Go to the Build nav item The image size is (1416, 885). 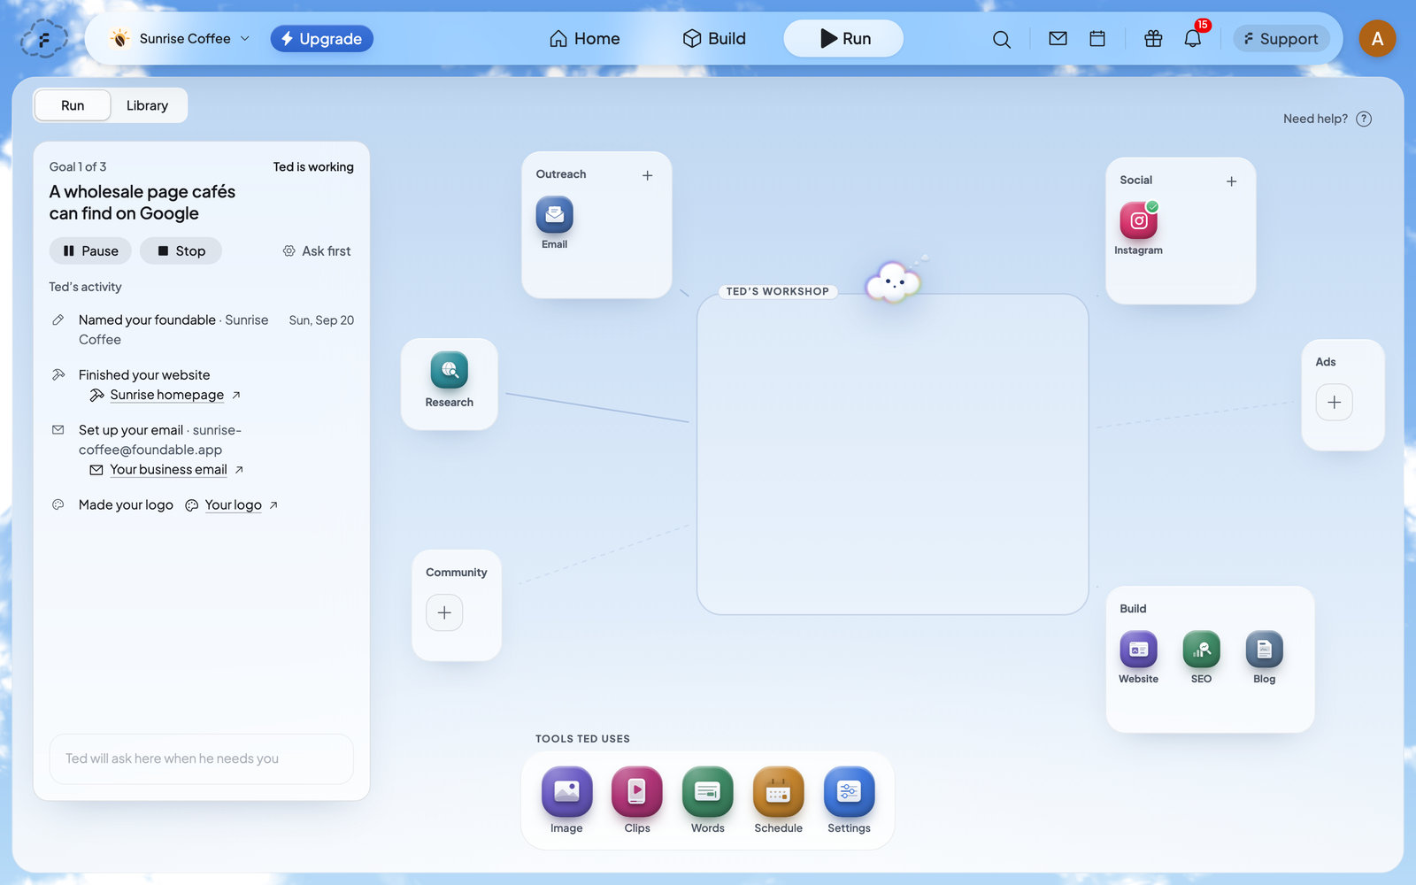pos(714,39)
